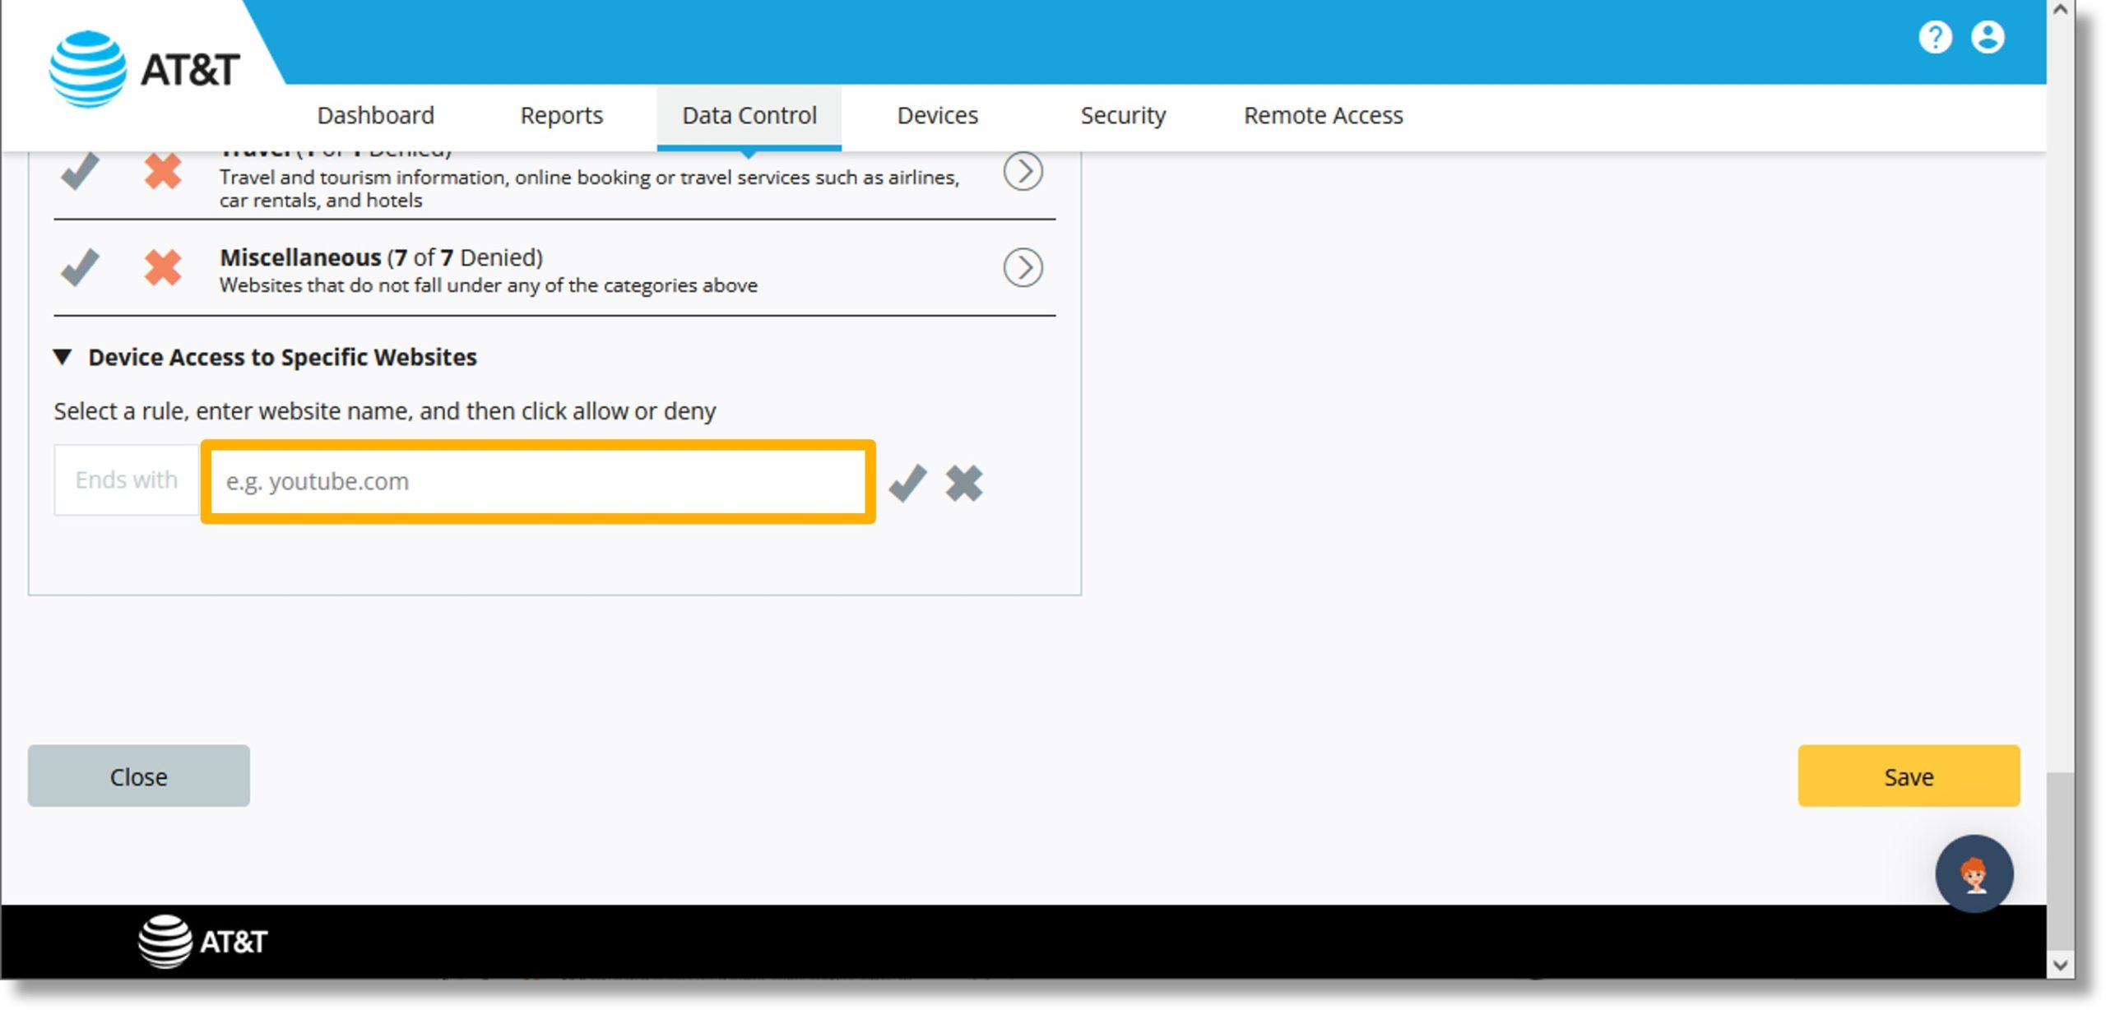The image size is (2106, 1010).
Task: Click the Close button
Action: 139,776
